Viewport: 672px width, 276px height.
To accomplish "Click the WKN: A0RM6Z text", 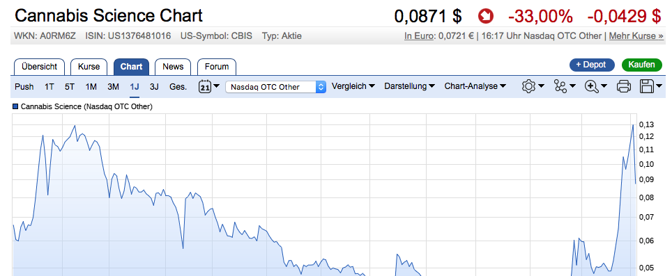I will [45, 36].
